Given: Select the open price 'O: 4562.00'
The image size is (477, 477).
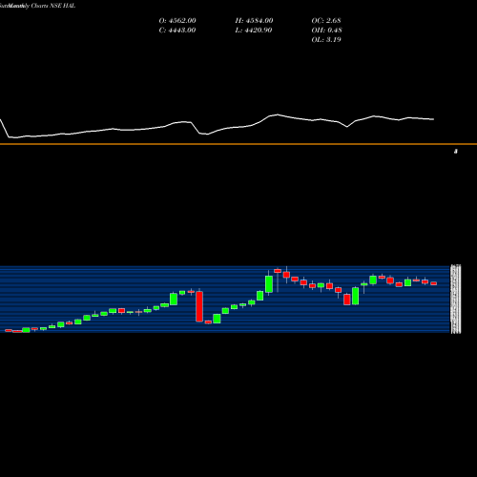Looking at the screenshot, I should coord(177,21).
